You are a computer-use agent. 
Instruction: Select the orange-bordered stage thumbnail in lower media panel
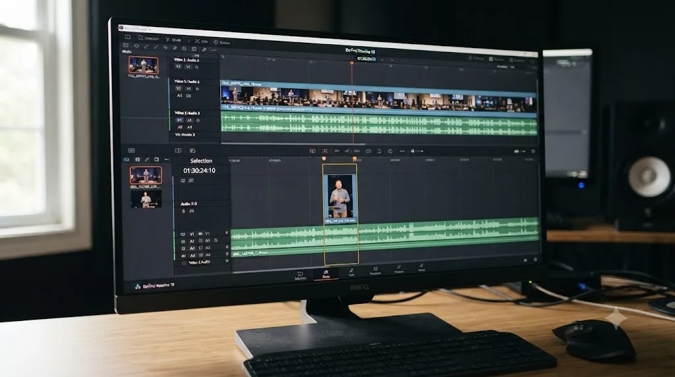146,175
